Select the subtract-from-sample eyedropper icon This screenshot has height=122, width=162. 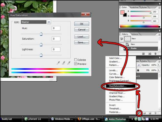(x=69, y=63)
